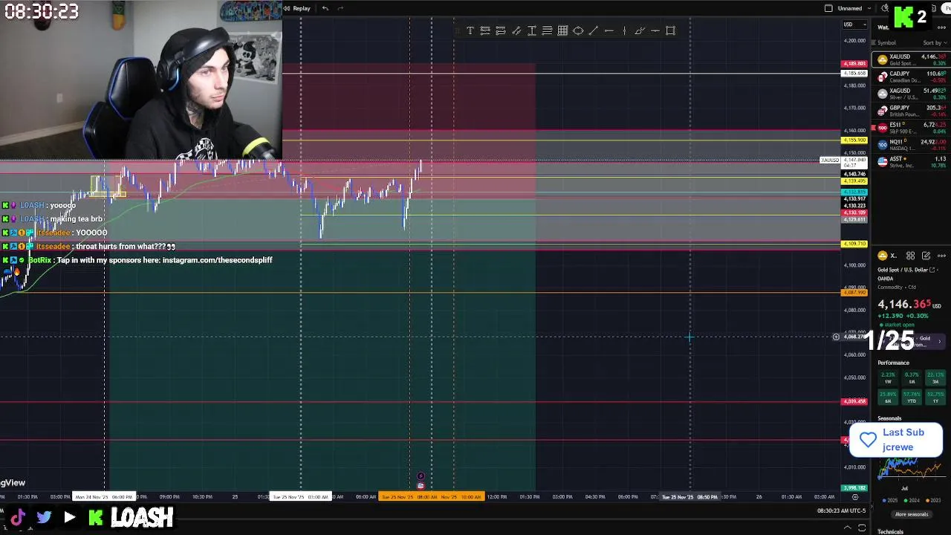Click the Tue 25 Nov 08:50 PM marker
The width and height of the screenshot is (951, 535).
[x=689, y=497]
